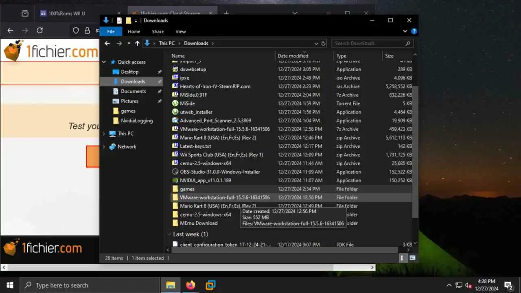
Task: Open the View ribbon tab
Action: (x=181, y=31)
